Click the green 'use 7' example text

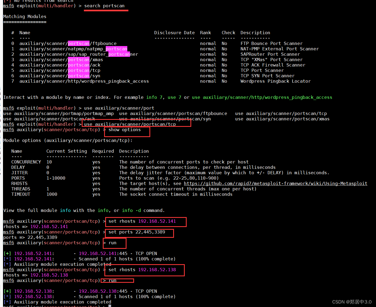(x=175, y=97)
